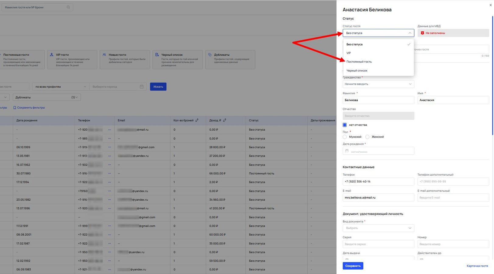Screen dimensions: 494x274
Task: Choose "Черный список" status option
Action: (357, 71)
